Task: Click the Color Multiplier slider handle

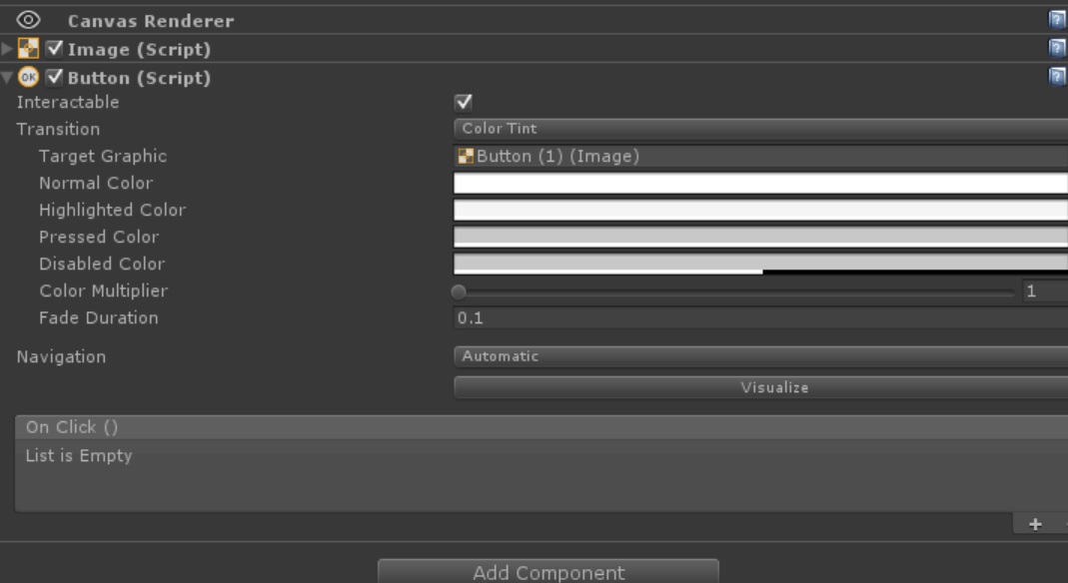Action: point(459,291)
